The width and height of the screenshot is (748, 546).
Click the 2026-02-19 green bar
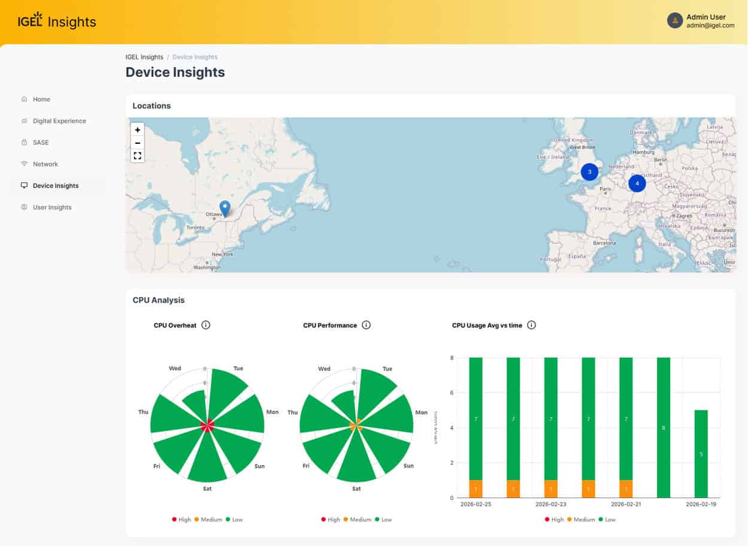coord(701,454)
